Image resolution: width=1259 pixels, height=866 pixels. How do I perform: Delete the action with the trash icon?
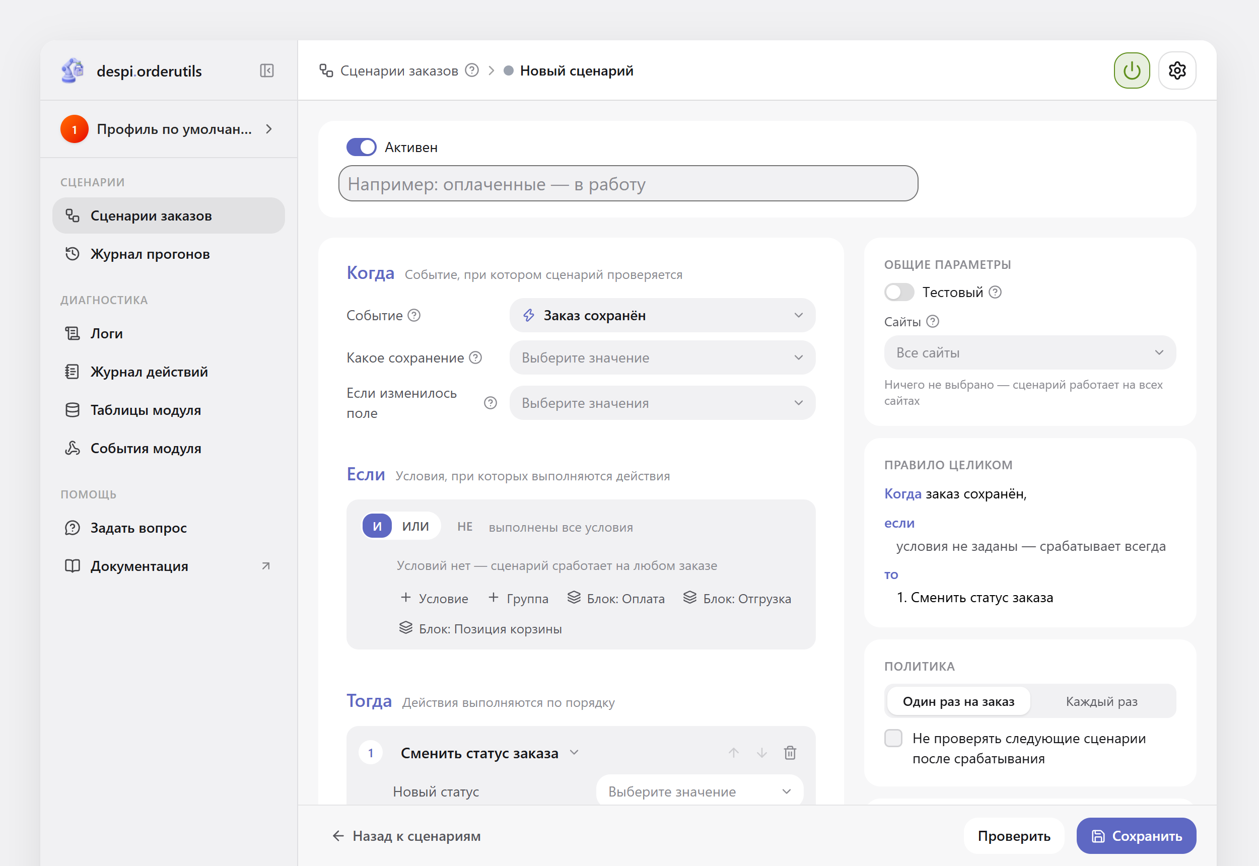(x=790, y=753)
